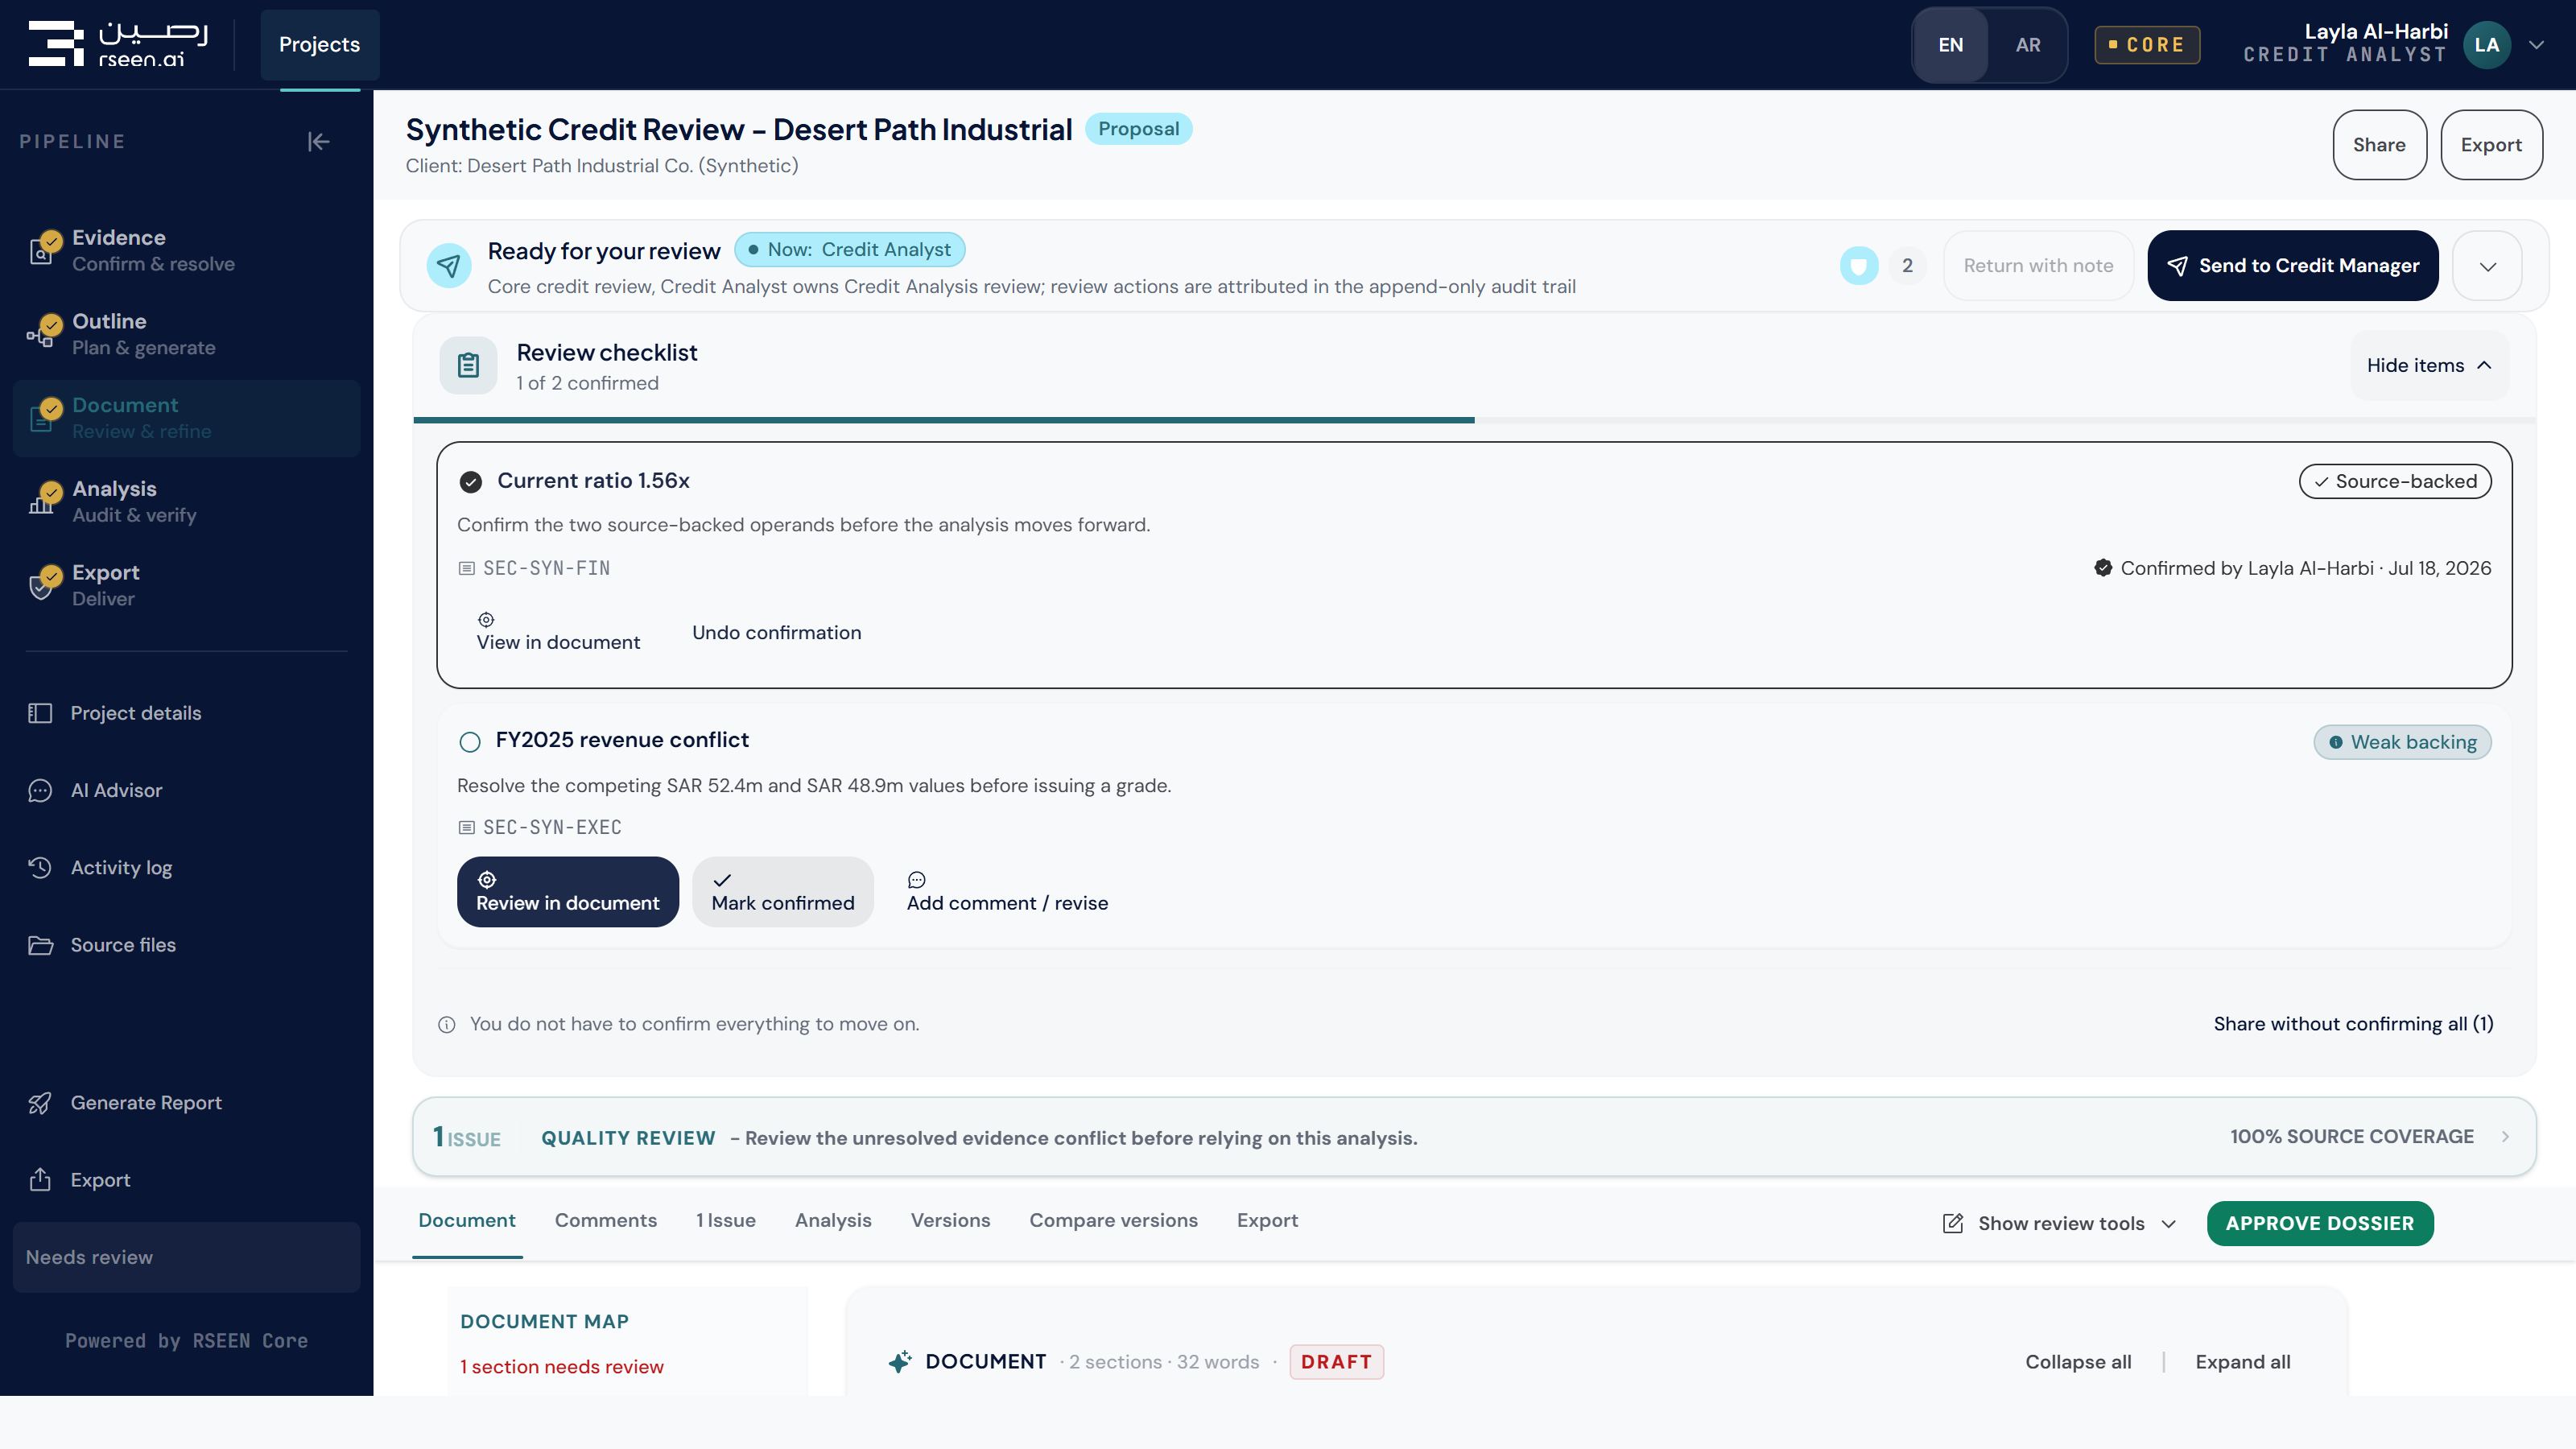2576x1449 pixels.
Task: Click the rseen.ai logo
Action: pos(118,44)
